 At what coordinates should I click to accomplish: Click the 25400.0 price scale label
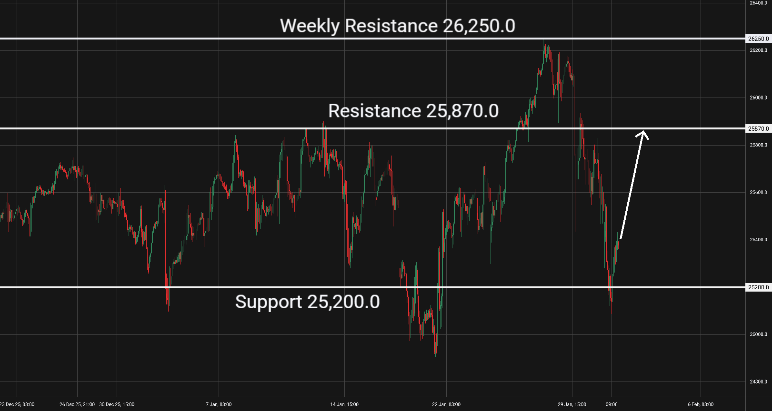click(758, 240)
